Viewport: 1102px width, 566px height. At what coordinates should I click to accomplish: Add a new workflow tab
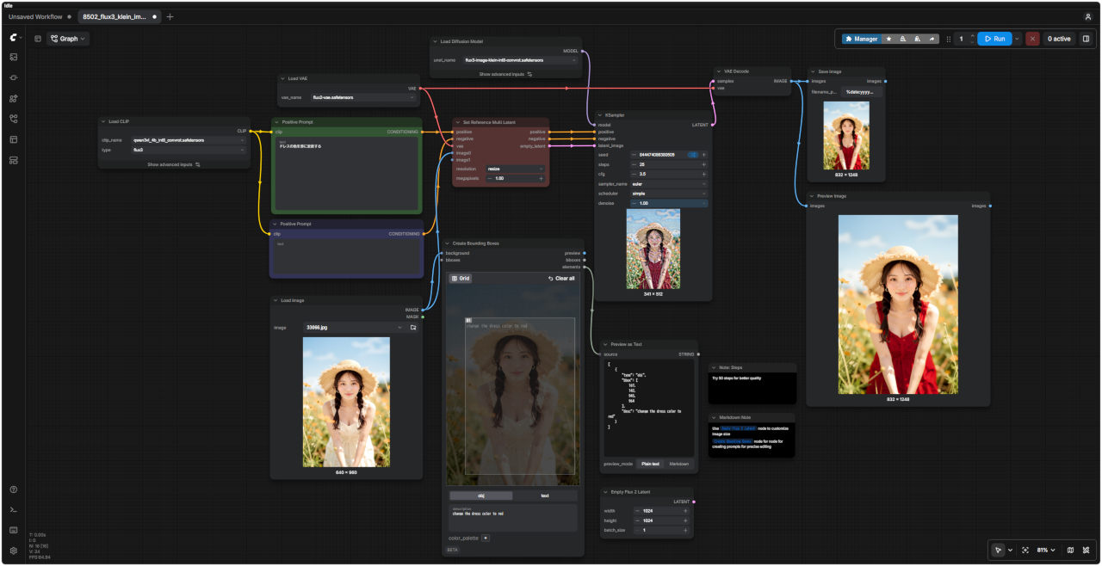170,16
